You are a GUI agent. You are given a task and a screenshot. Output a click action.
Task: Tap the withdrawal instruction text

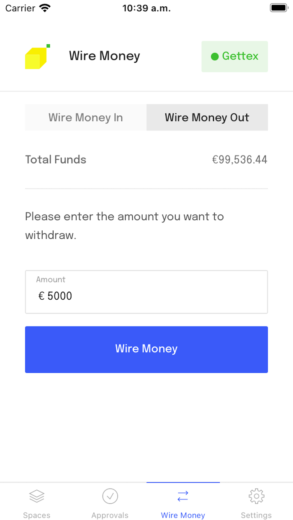pos(124,226)
